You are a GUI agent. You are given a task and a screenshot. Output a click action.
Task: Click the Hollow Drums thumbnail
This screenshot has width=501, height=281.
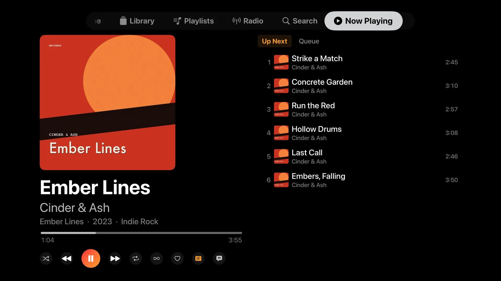tap(281, 133)
